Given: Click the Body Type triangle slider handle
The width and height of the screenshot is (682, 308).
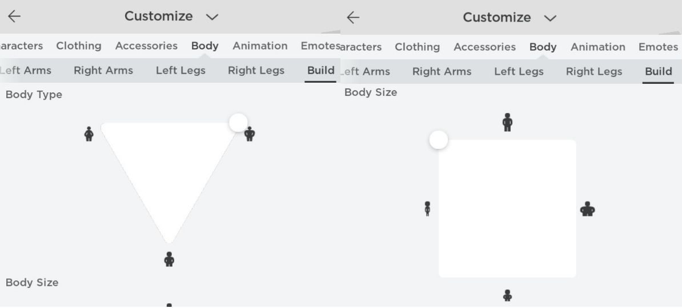Looking at the screenshot, I should [238, 122].
